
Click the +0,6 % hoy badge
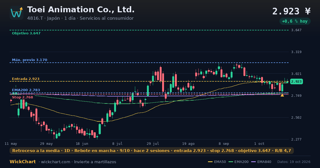click(x=295, y=21)
